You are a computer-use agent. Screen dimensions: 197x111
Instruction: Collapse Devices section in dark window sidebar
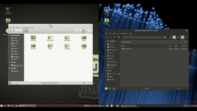click(106, 71)
